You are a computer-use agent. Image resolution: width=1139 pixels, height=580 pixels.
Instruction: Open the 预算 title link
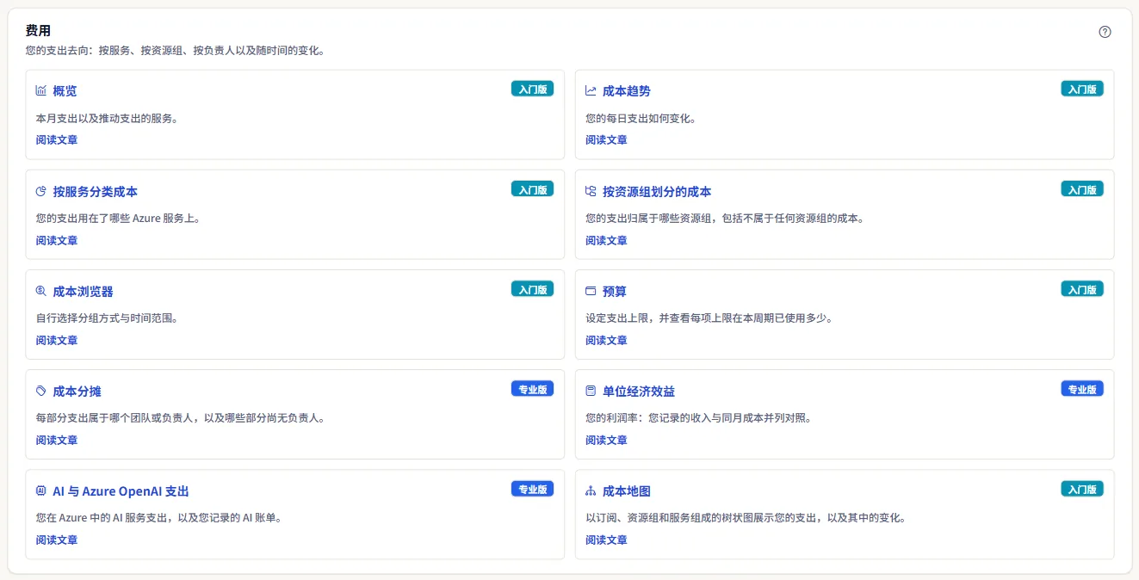[615, 292]
